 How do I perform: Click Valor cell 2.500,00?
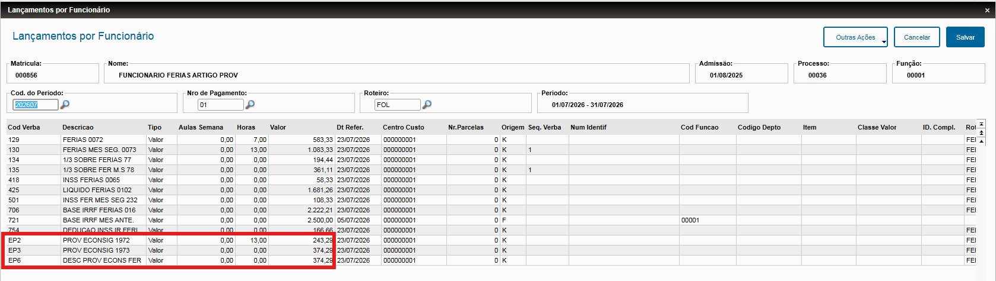302,220
